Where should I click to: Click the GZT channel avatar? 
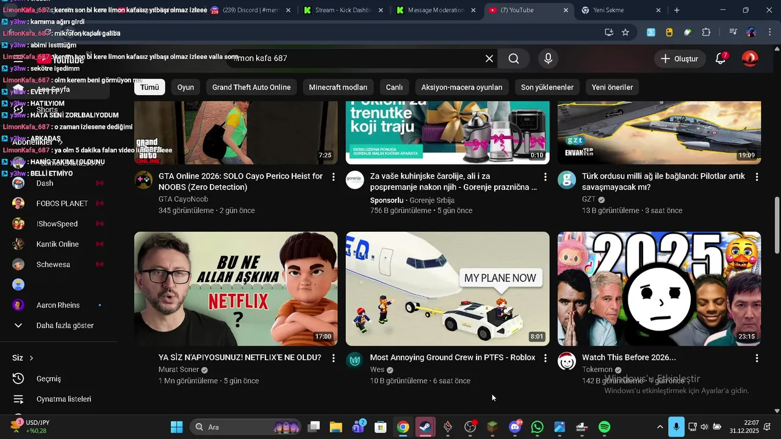pyautogui.click(x=567, y=180)
